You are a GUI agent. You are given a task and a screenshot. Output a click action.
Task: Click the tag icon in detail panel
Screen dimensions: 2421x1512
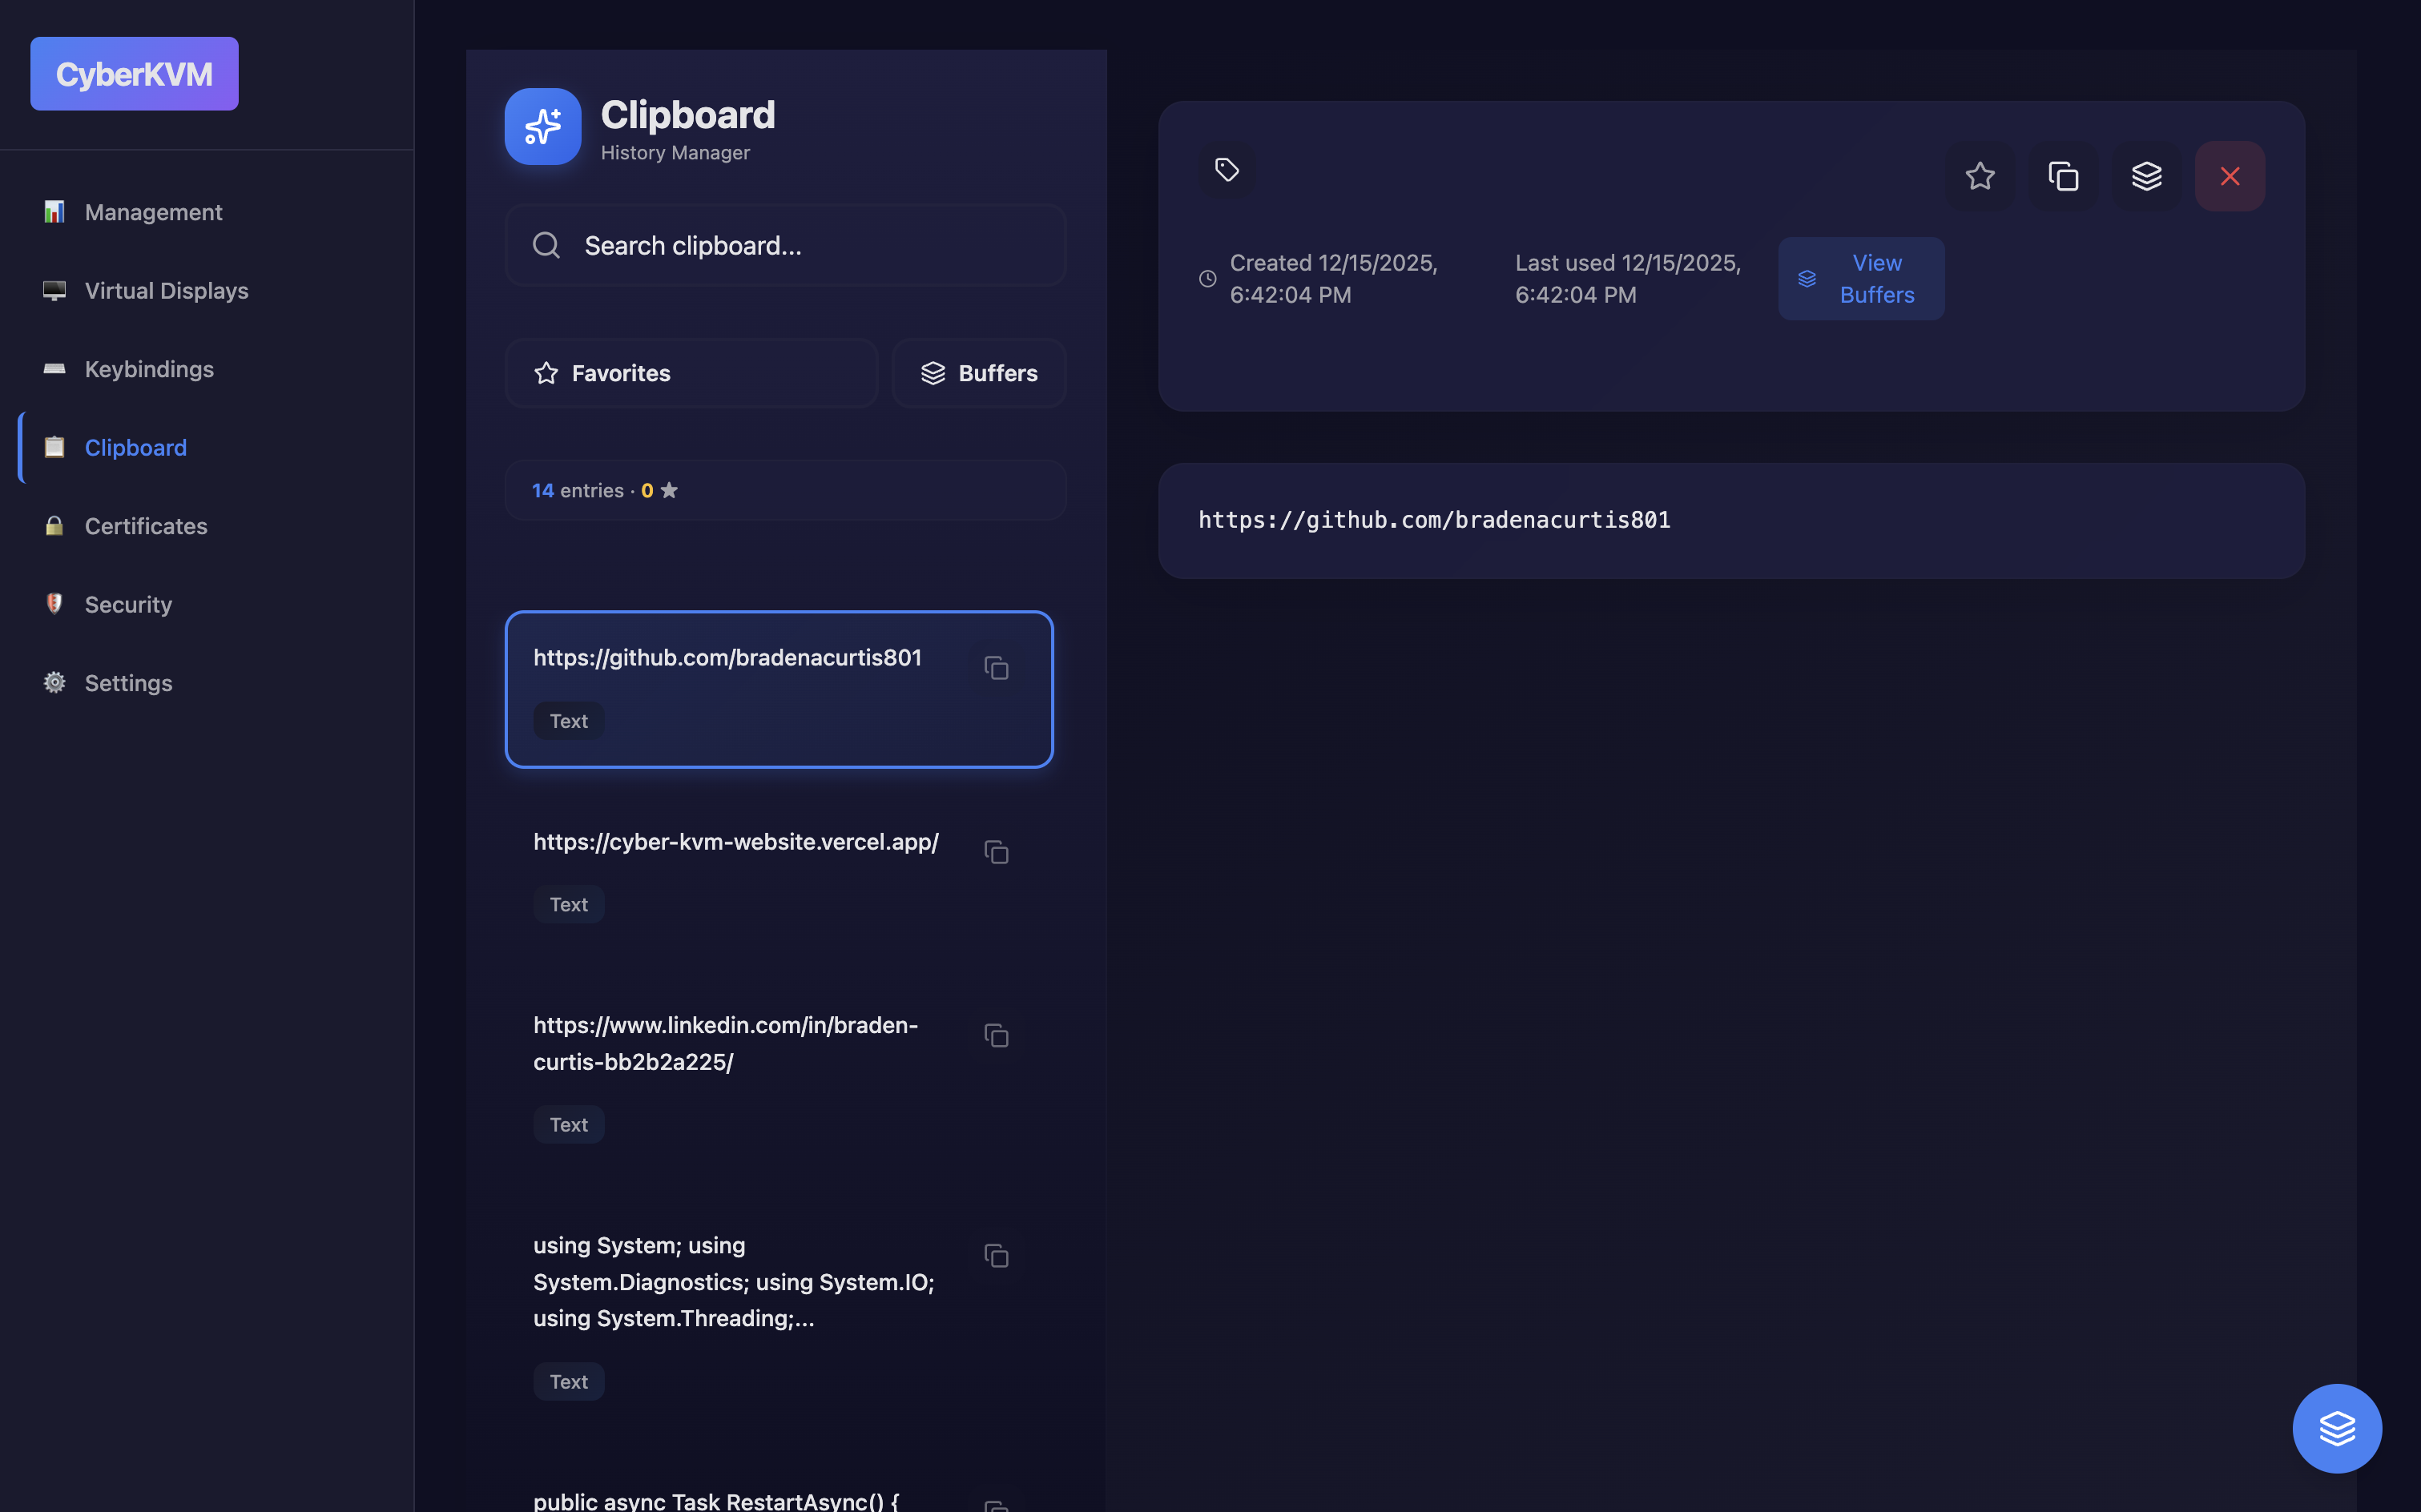(1227, 170)
